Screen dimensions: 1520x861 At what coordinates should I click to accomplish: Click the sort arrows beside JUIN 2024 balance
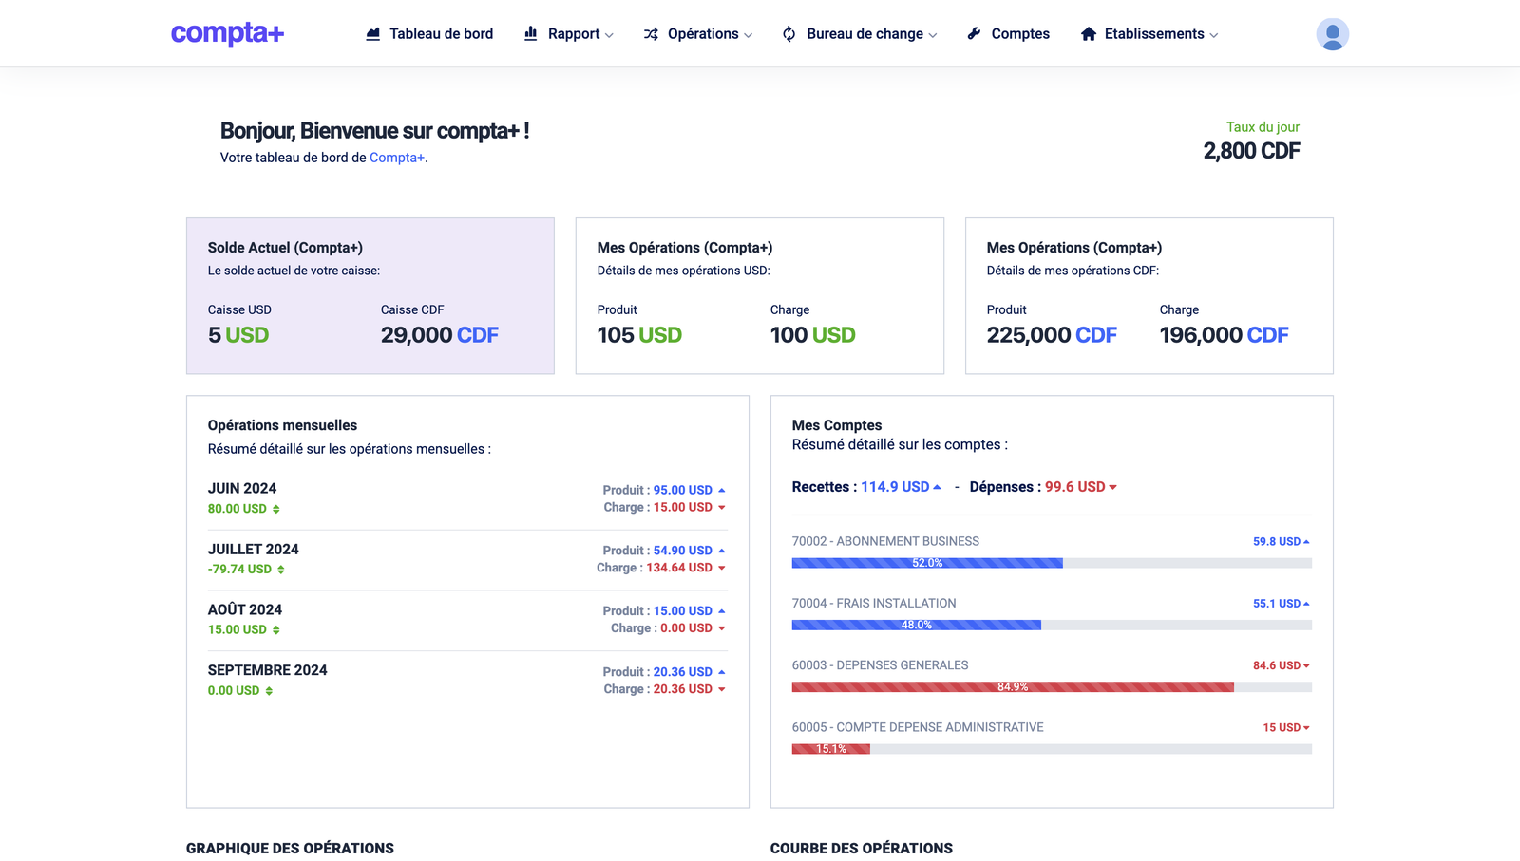click(276, 510)
